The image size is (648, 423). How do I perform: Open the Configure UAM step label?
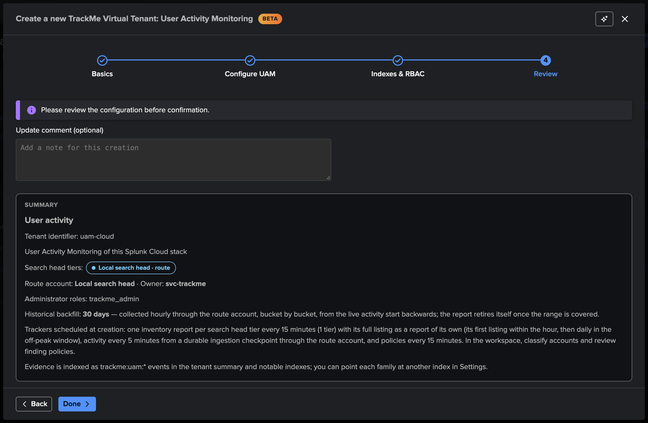250,74
